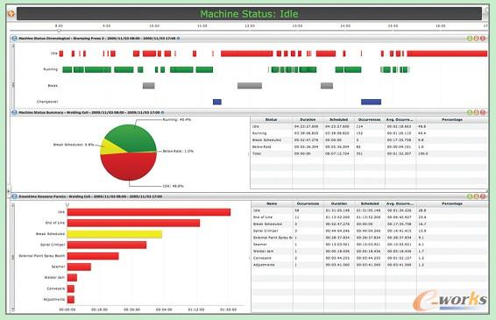Click the Pareto chart marker above Idle bar
Image resolution: width=496 pixels, height=320 pixels.
tap(67, 205)
